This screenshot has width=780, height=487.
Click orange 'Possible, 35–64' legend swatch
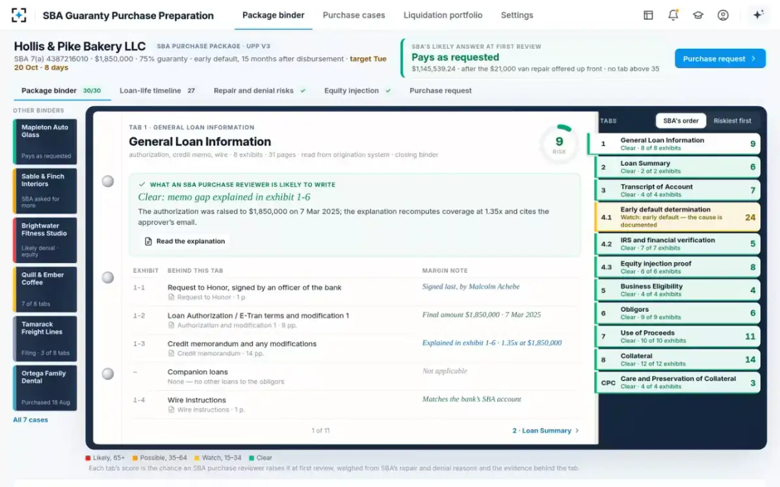tap(135, 458)
